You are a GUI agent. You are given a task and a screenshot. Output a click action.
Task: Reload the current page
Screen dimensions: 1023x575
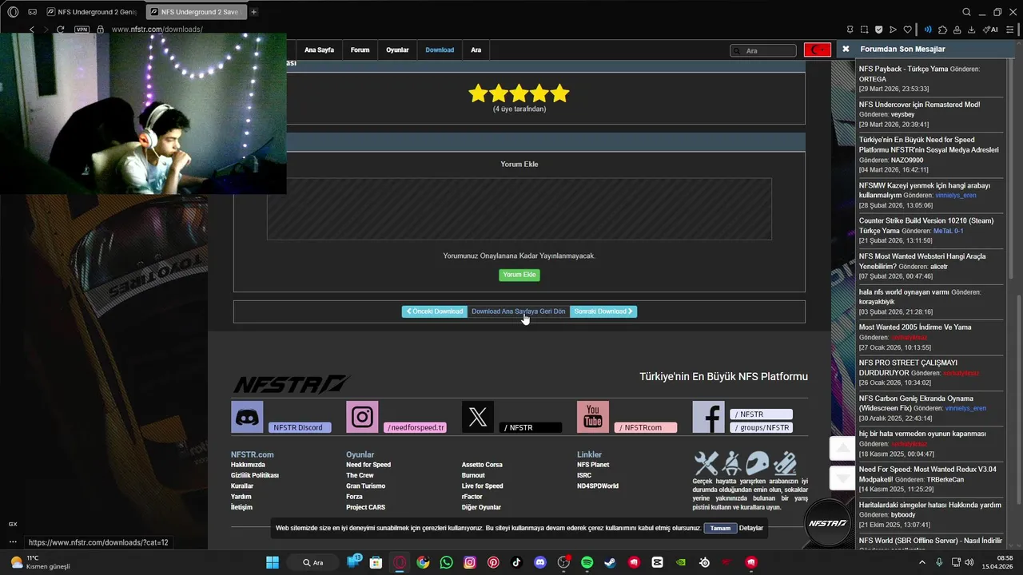[60, 30]
